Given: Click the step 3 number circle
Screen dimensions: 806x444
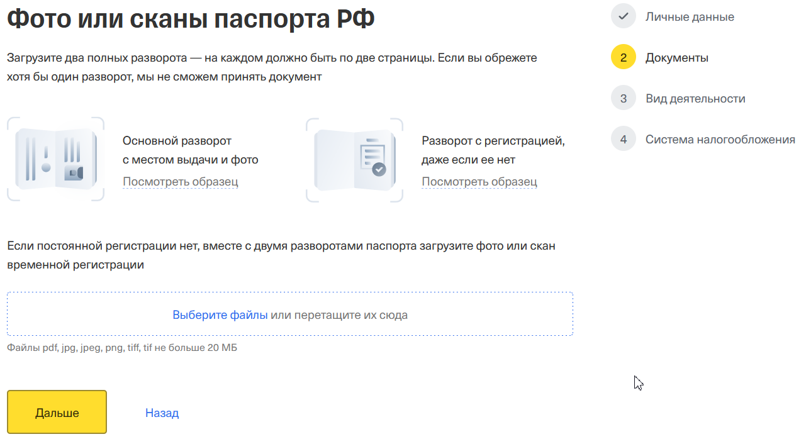Looking at the screenshot, I should click(624, 98).
